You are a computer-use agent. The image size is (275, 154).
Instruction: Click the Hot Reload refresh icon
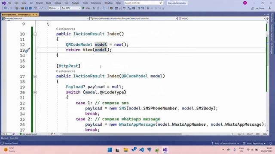pyautogui.click(x=104, y=8)
